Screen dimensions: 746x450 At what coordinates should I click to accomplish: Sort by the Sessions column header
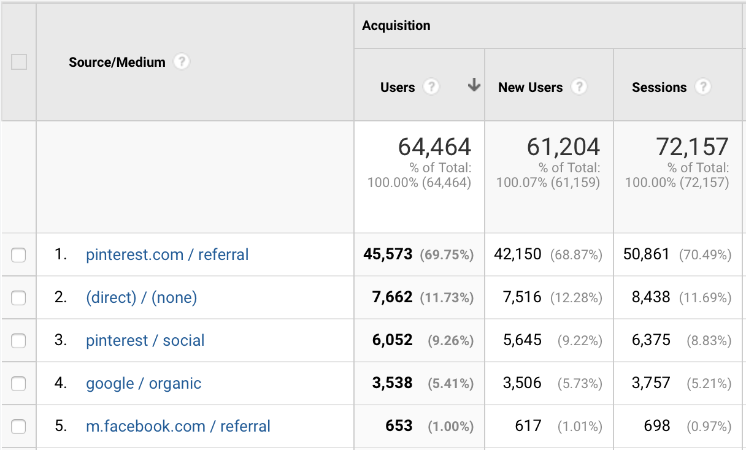point(659,87)
